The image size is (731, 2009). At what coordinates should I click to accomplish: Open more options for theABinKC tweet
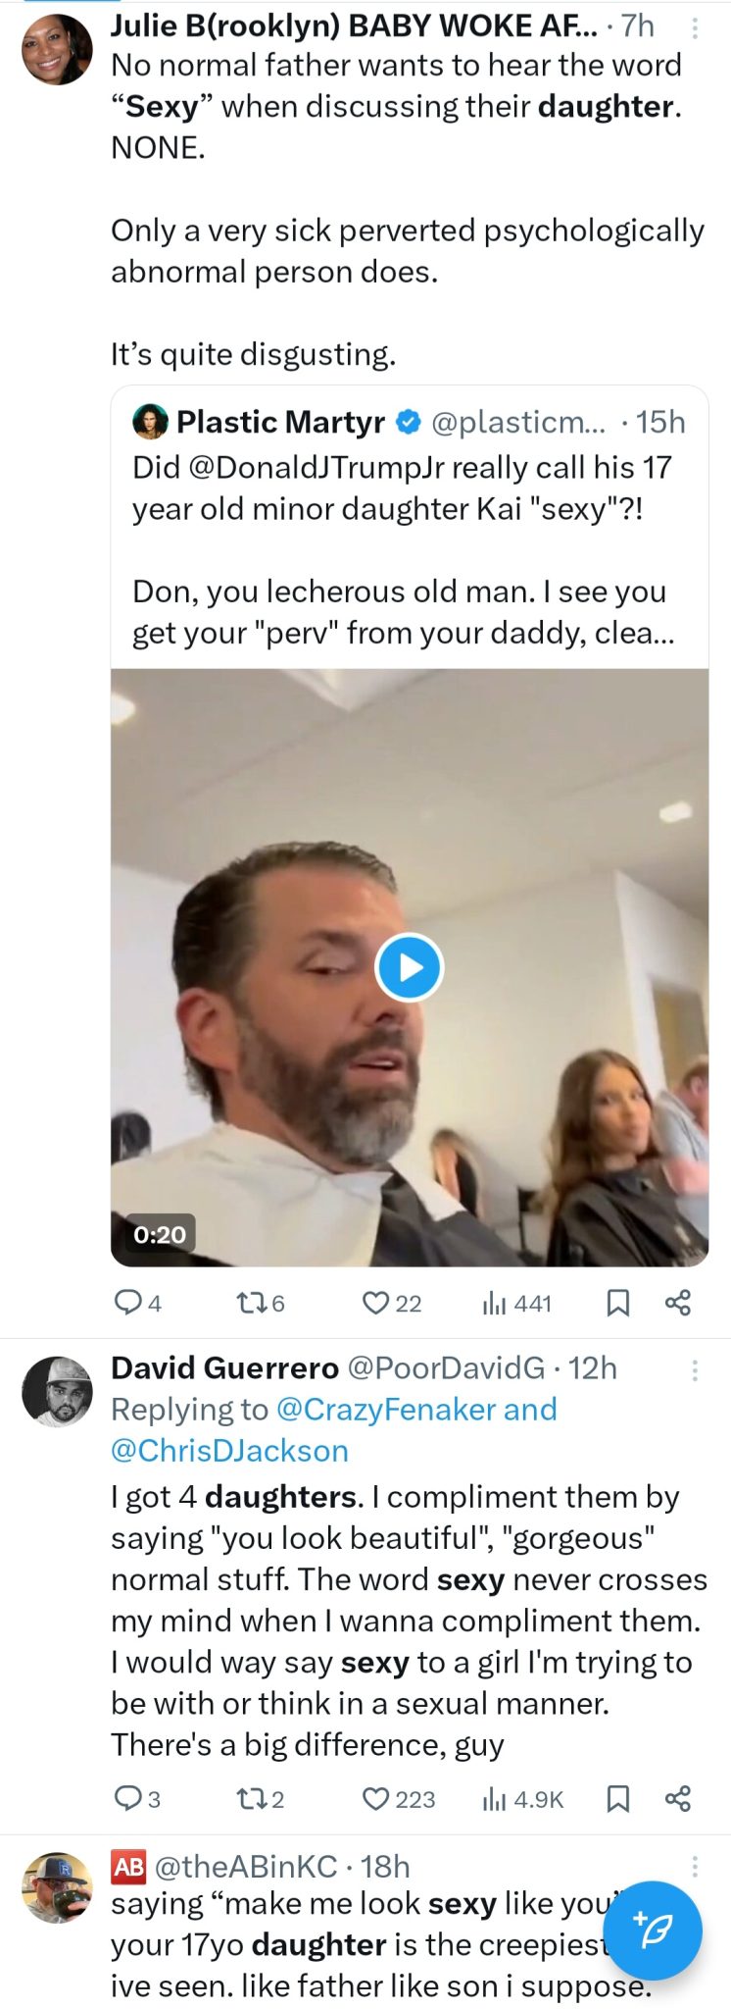pyautogui.click(x=695, y=1866)
